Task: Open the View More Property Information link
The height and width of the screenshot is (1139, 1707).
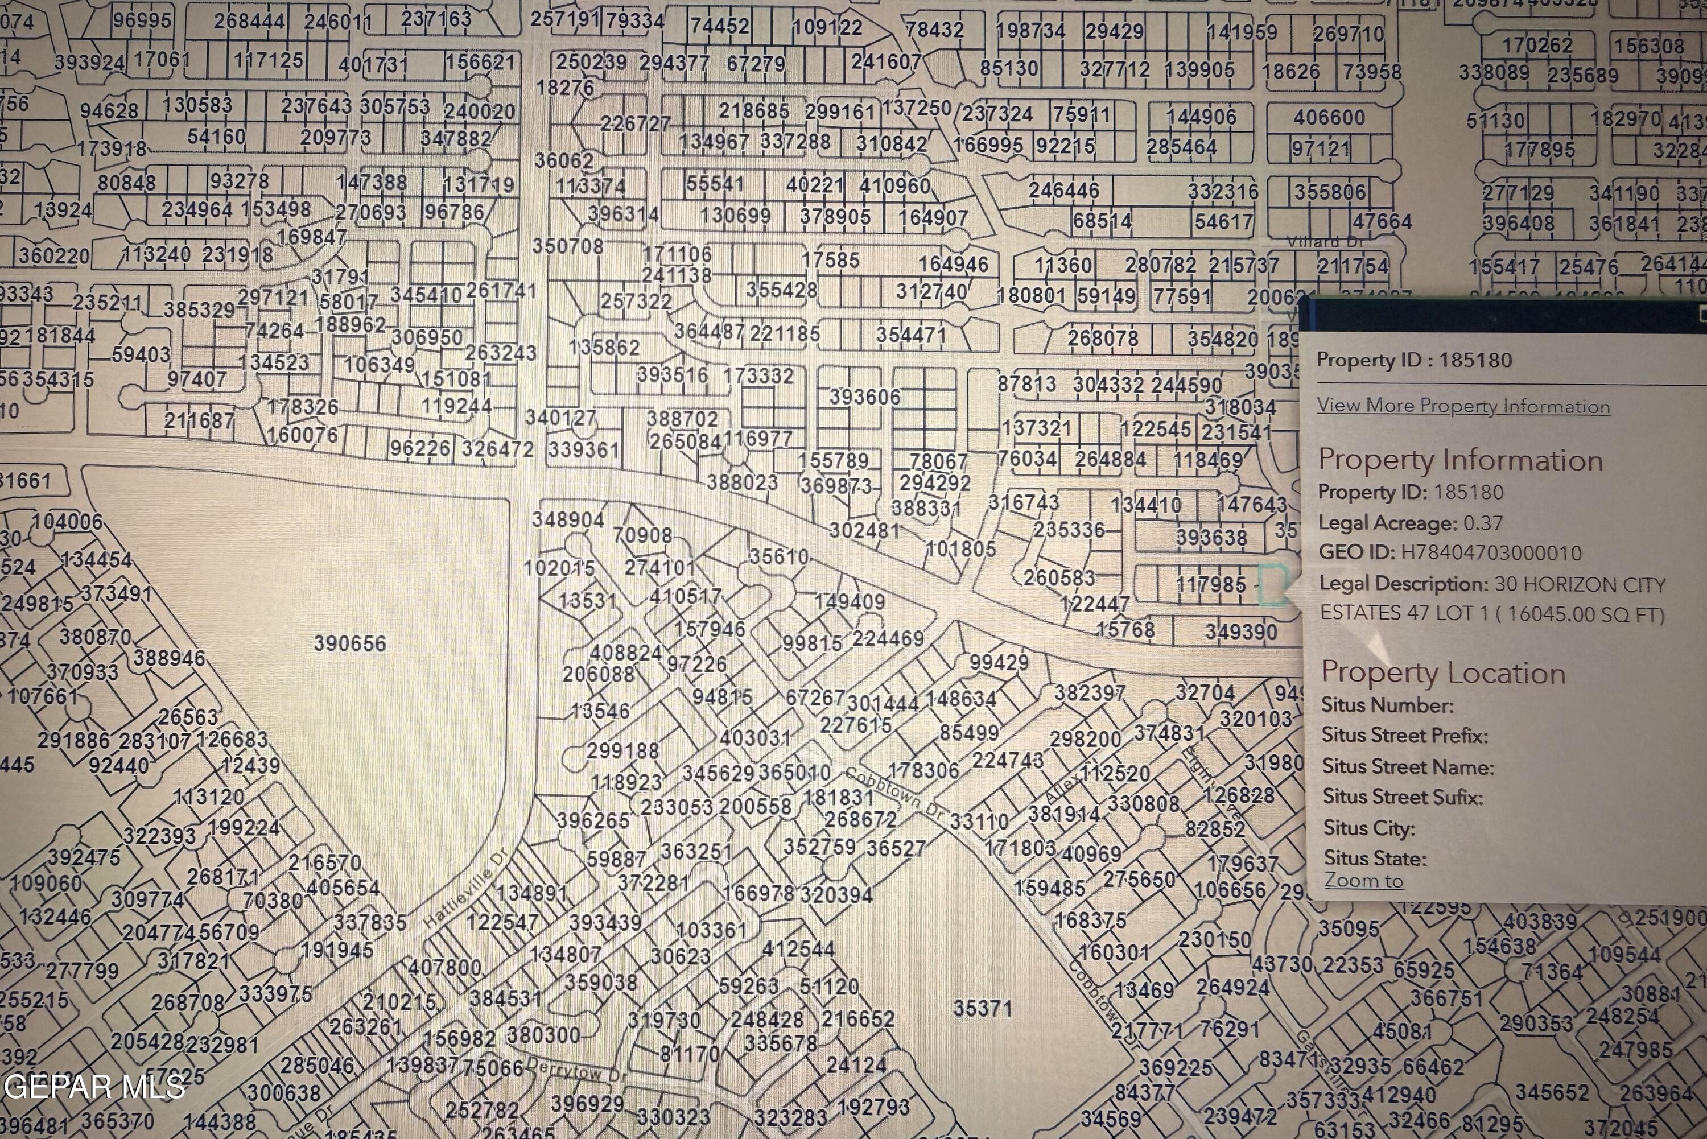Action: point(1463,406)
